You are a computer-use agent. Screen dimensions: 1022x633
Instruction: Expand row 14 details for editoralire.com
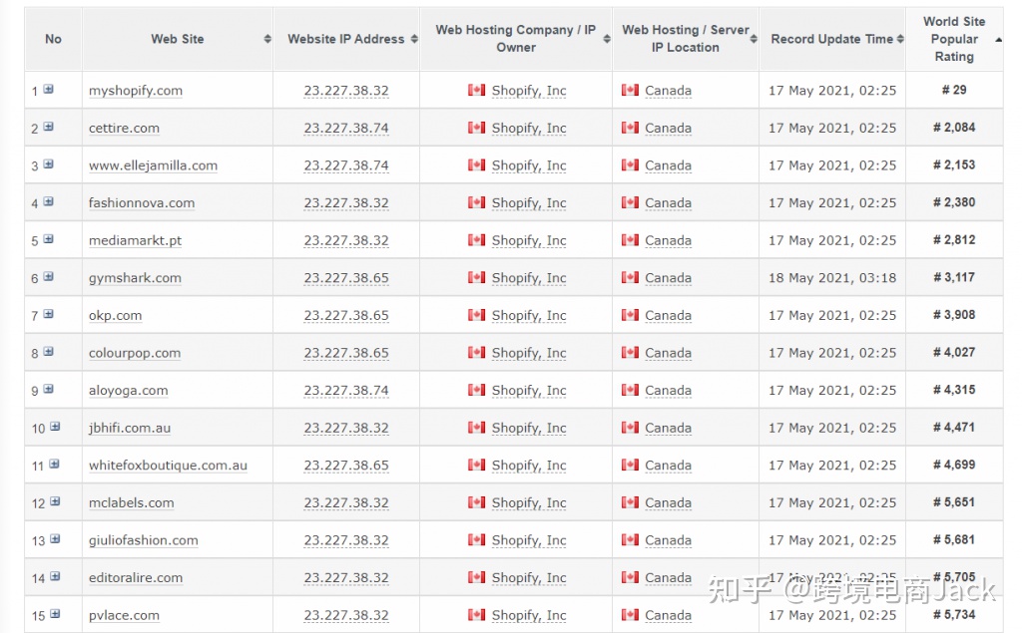pos(55,576)
